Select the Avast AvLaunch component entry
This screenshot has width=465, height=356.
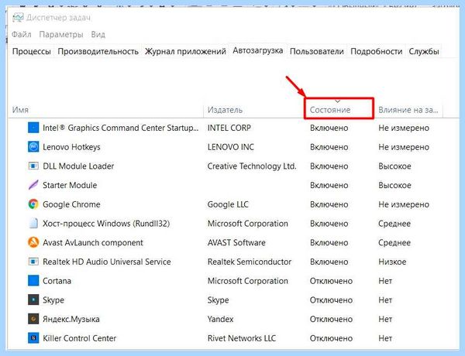(x=93, y=242)
